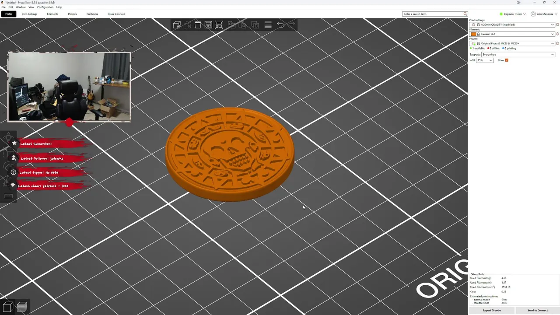Switch to the Plater tab
This screenshot has width=560, height=315.
9,14
